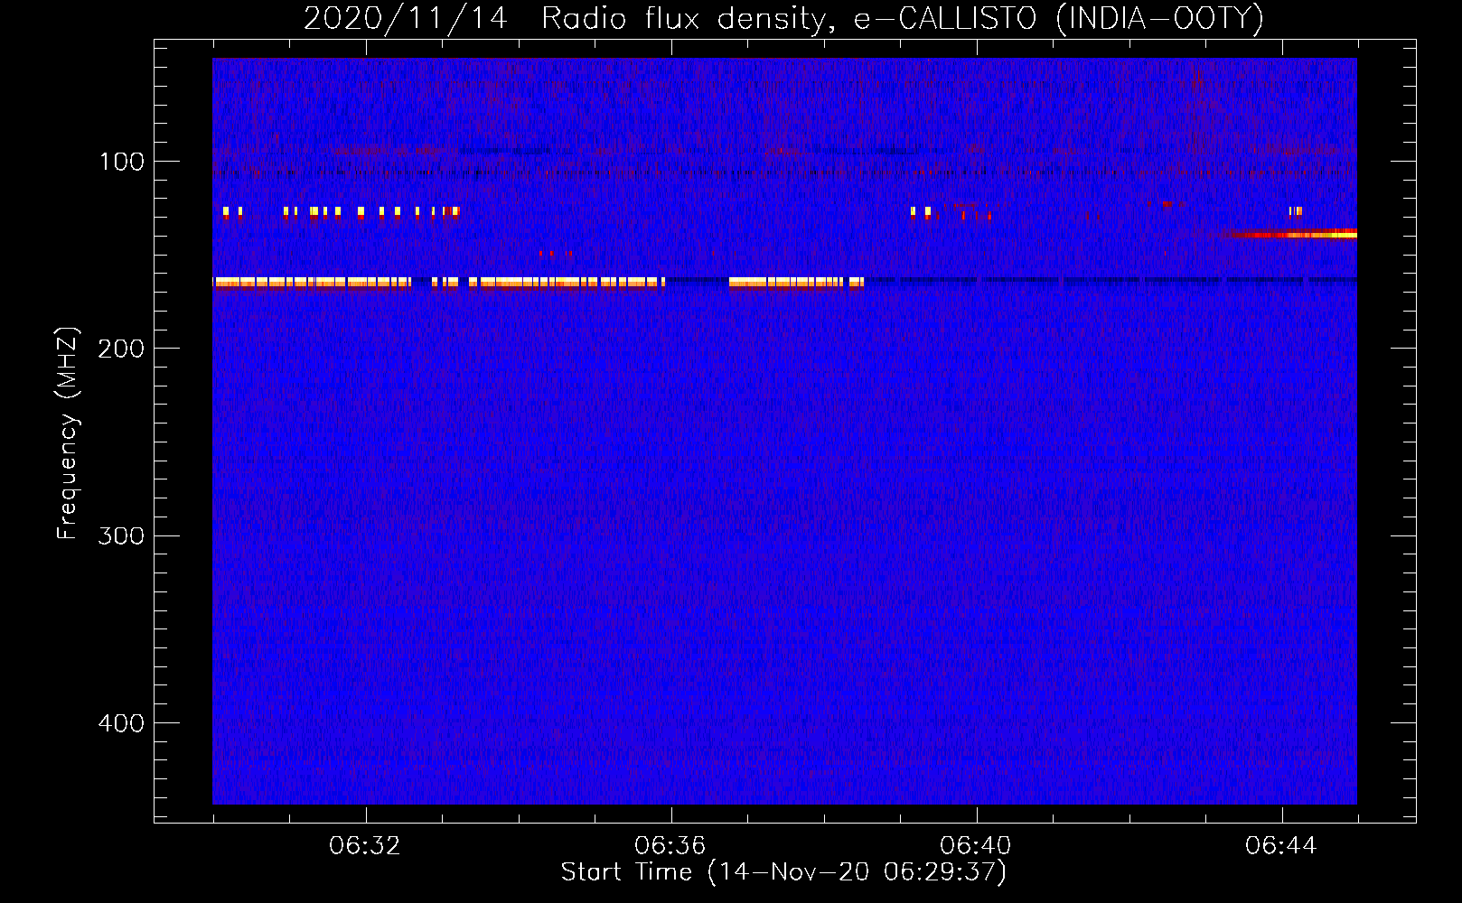Click the 06:40 time tick label
This screenshot has width=1462, height=903.
click(976, 846)
